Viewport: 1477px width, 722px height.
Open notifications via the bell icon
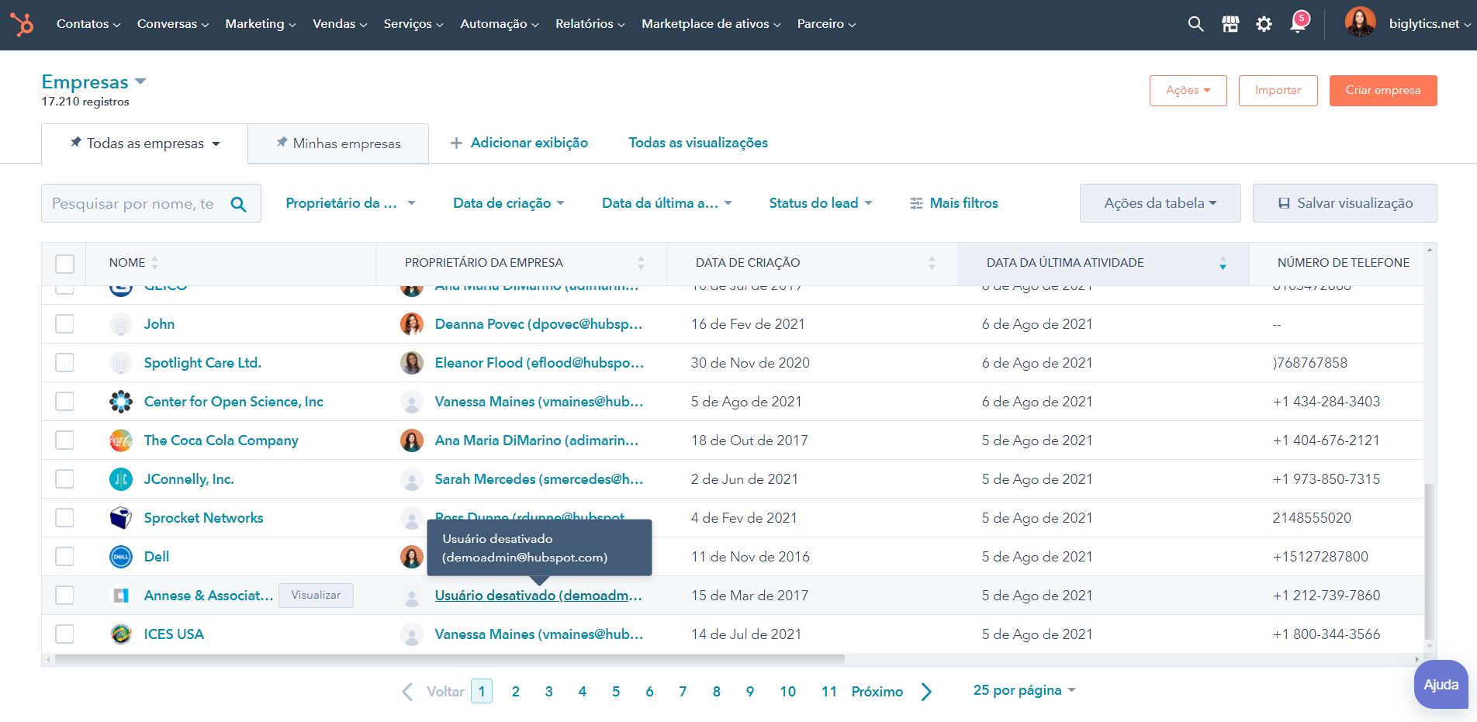click(x=1298, y=23)
